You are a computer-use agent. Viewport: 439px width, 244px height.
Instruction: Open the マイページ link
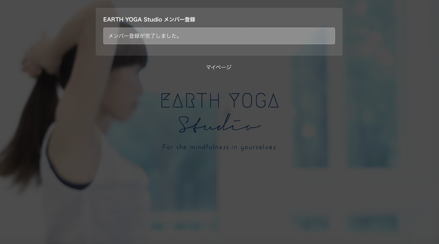pyautogui.click(x=219, y=67)
